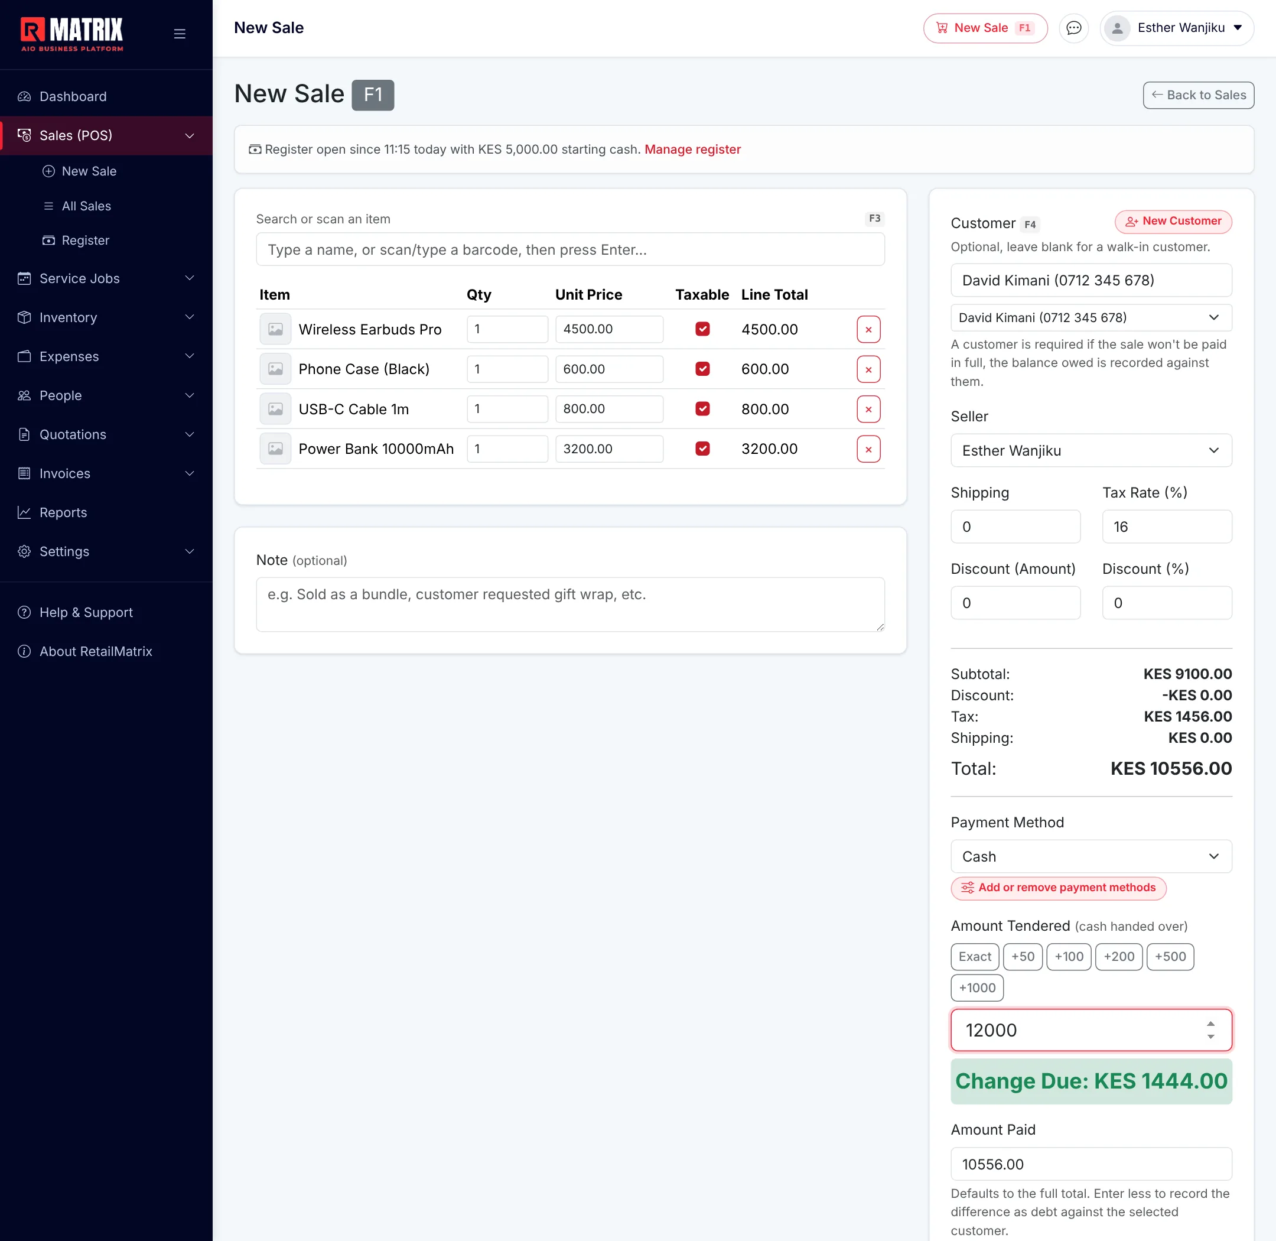Screen dimensions: 1276x1241
Task: Uncheck taxable for Wireless Earbuds Pro
Action: (702, 329)
